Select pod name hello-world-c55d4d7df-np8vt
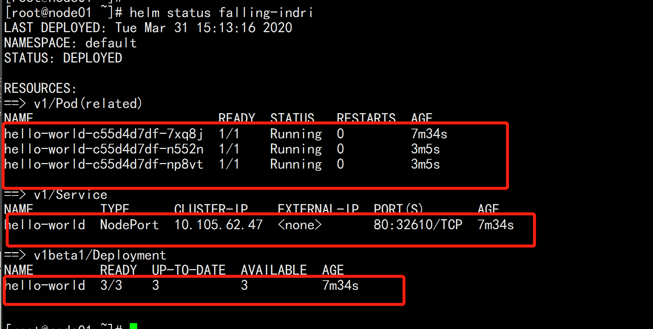 click(x=104, y=164)
